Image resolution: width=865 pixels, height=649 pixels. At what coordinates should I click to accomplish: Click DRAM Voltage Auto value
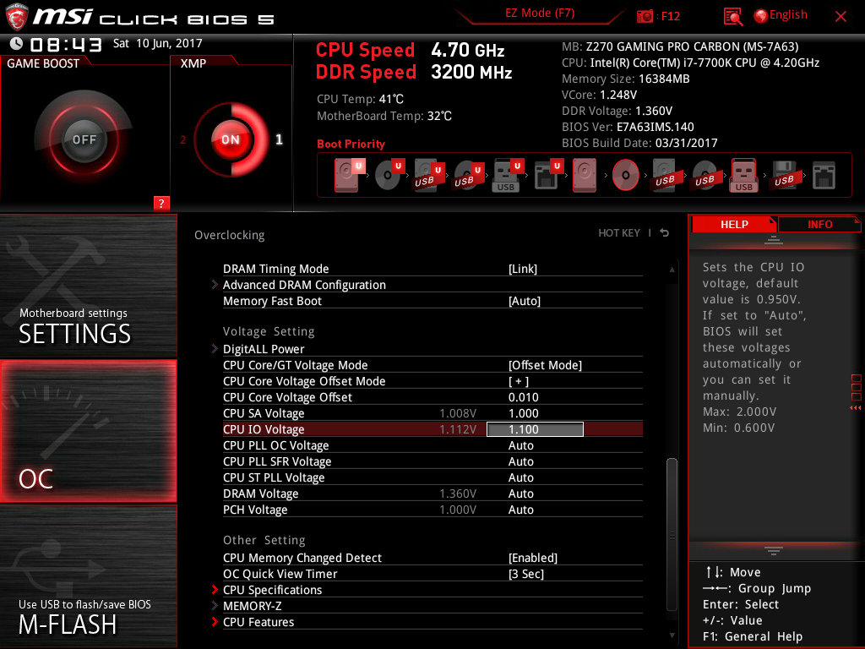coord(520,494)
